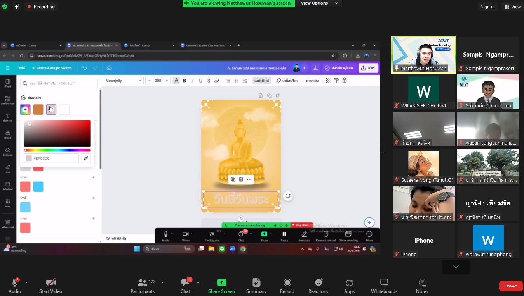Open Canva hamburger main menu
Image resolution: width=524 pixels, height=296 pixels.
point(7,68)
